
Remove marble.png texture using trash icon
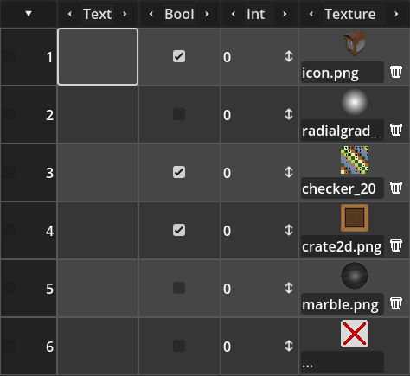(396, 303)
